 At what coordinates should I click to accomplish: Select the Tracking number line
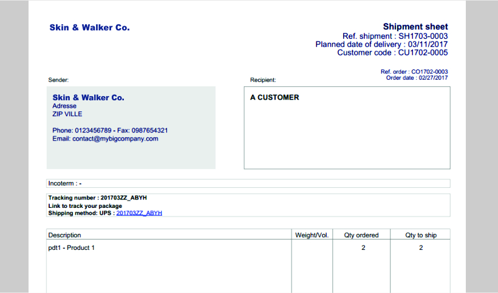[98, 198]
